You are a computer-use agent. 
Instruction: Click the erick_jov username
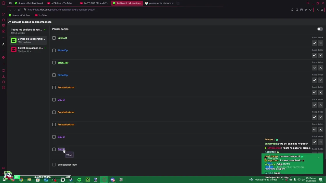click(63, 63)
